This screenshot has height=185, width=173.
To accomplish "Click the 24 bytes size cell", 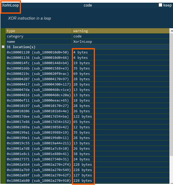I will point(121,159).
